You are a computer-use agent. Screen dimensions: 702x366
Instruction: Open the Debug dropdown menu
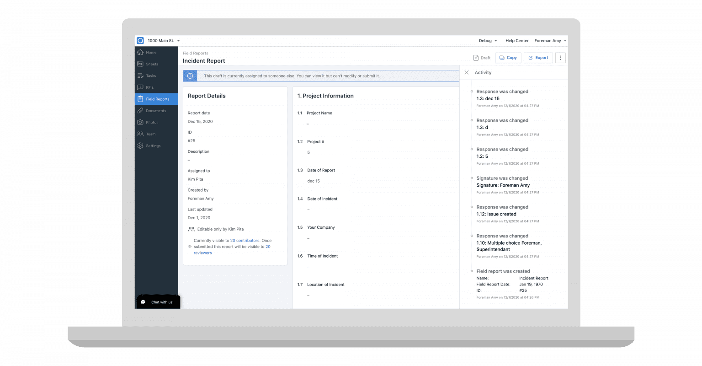(487, 41)
